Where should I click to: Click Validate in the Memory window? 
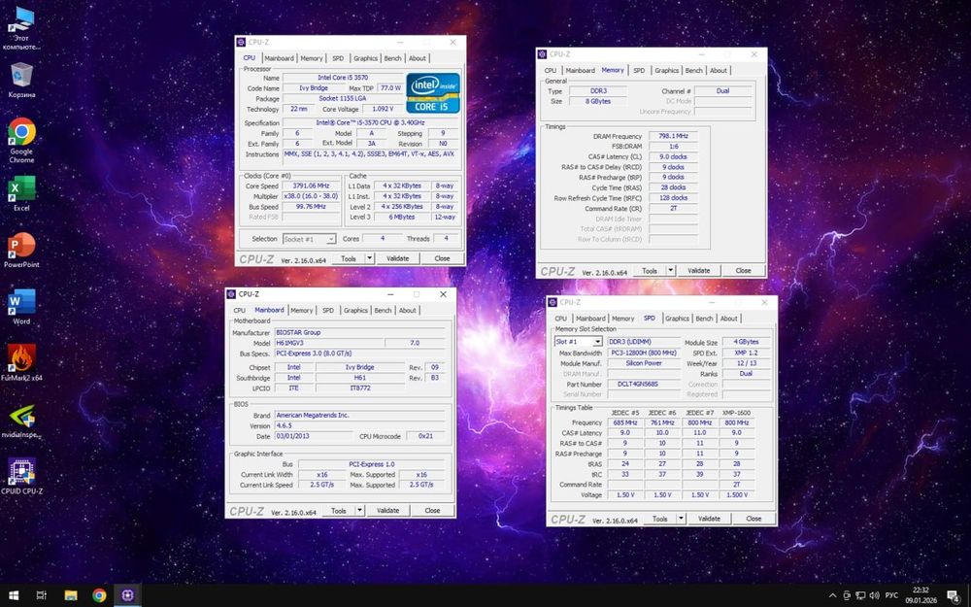click(x=698, y=271)
